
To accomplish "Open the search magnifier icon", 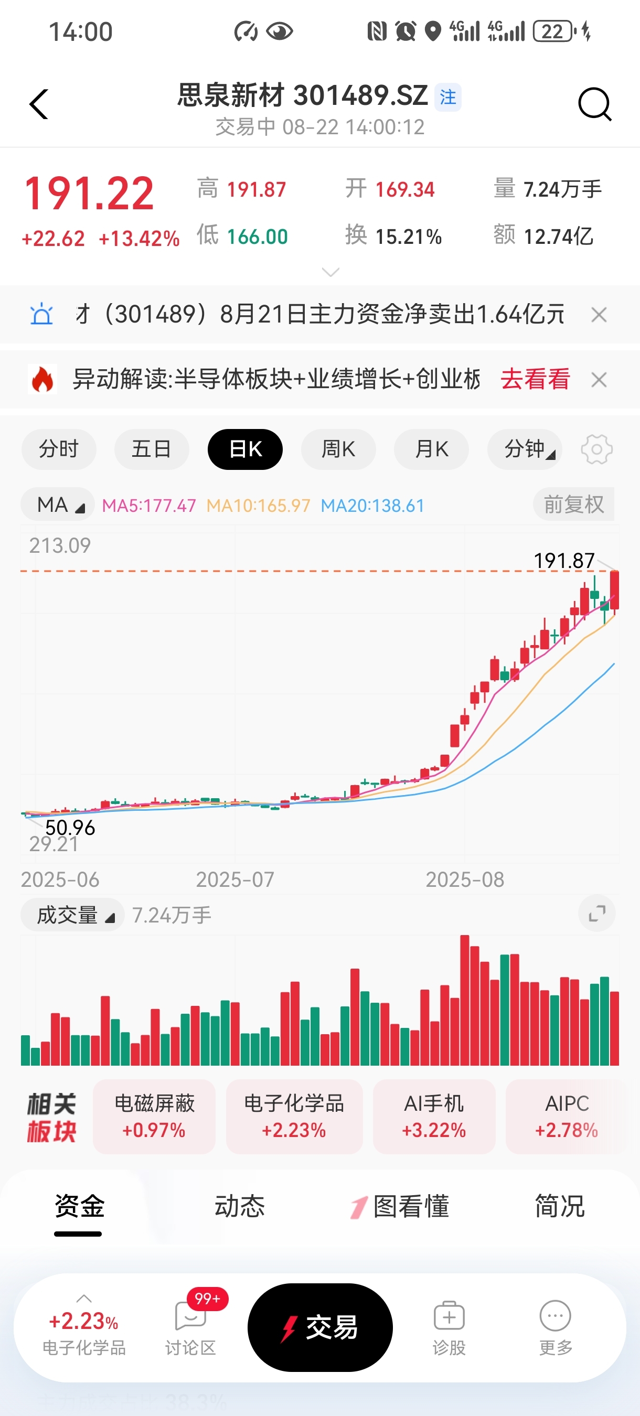I will pos(594,104).
